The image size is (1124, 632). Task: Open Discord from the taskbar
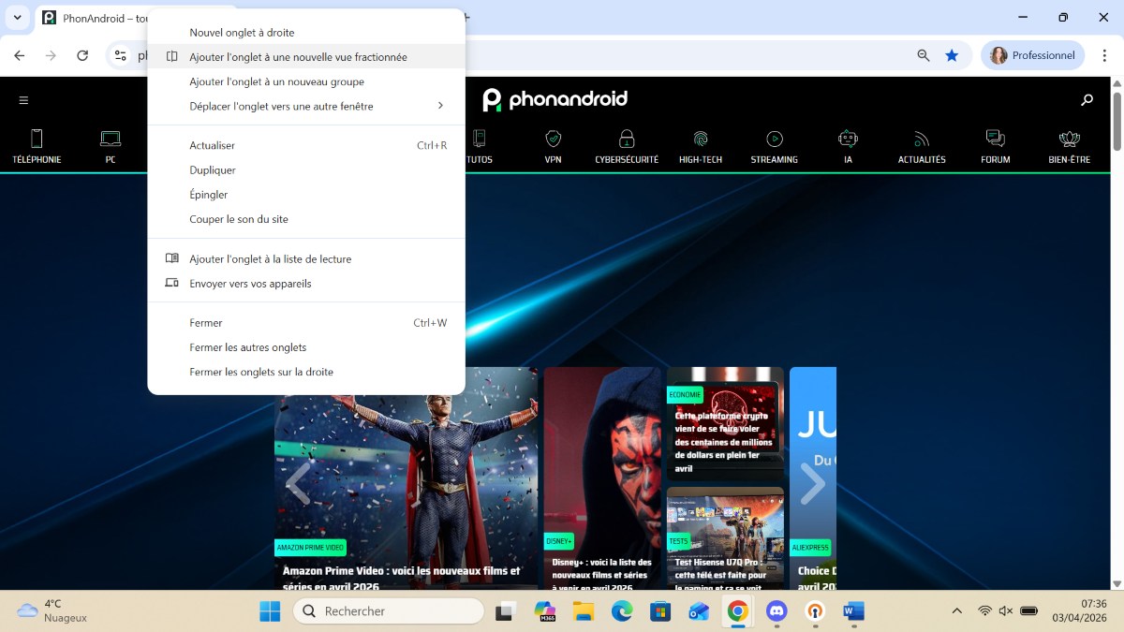pos(776,611)
